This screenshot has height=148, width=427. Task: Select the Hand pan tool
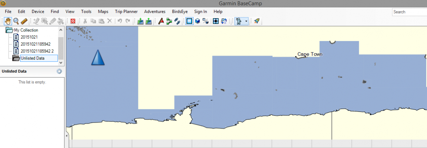coord(8,21)
